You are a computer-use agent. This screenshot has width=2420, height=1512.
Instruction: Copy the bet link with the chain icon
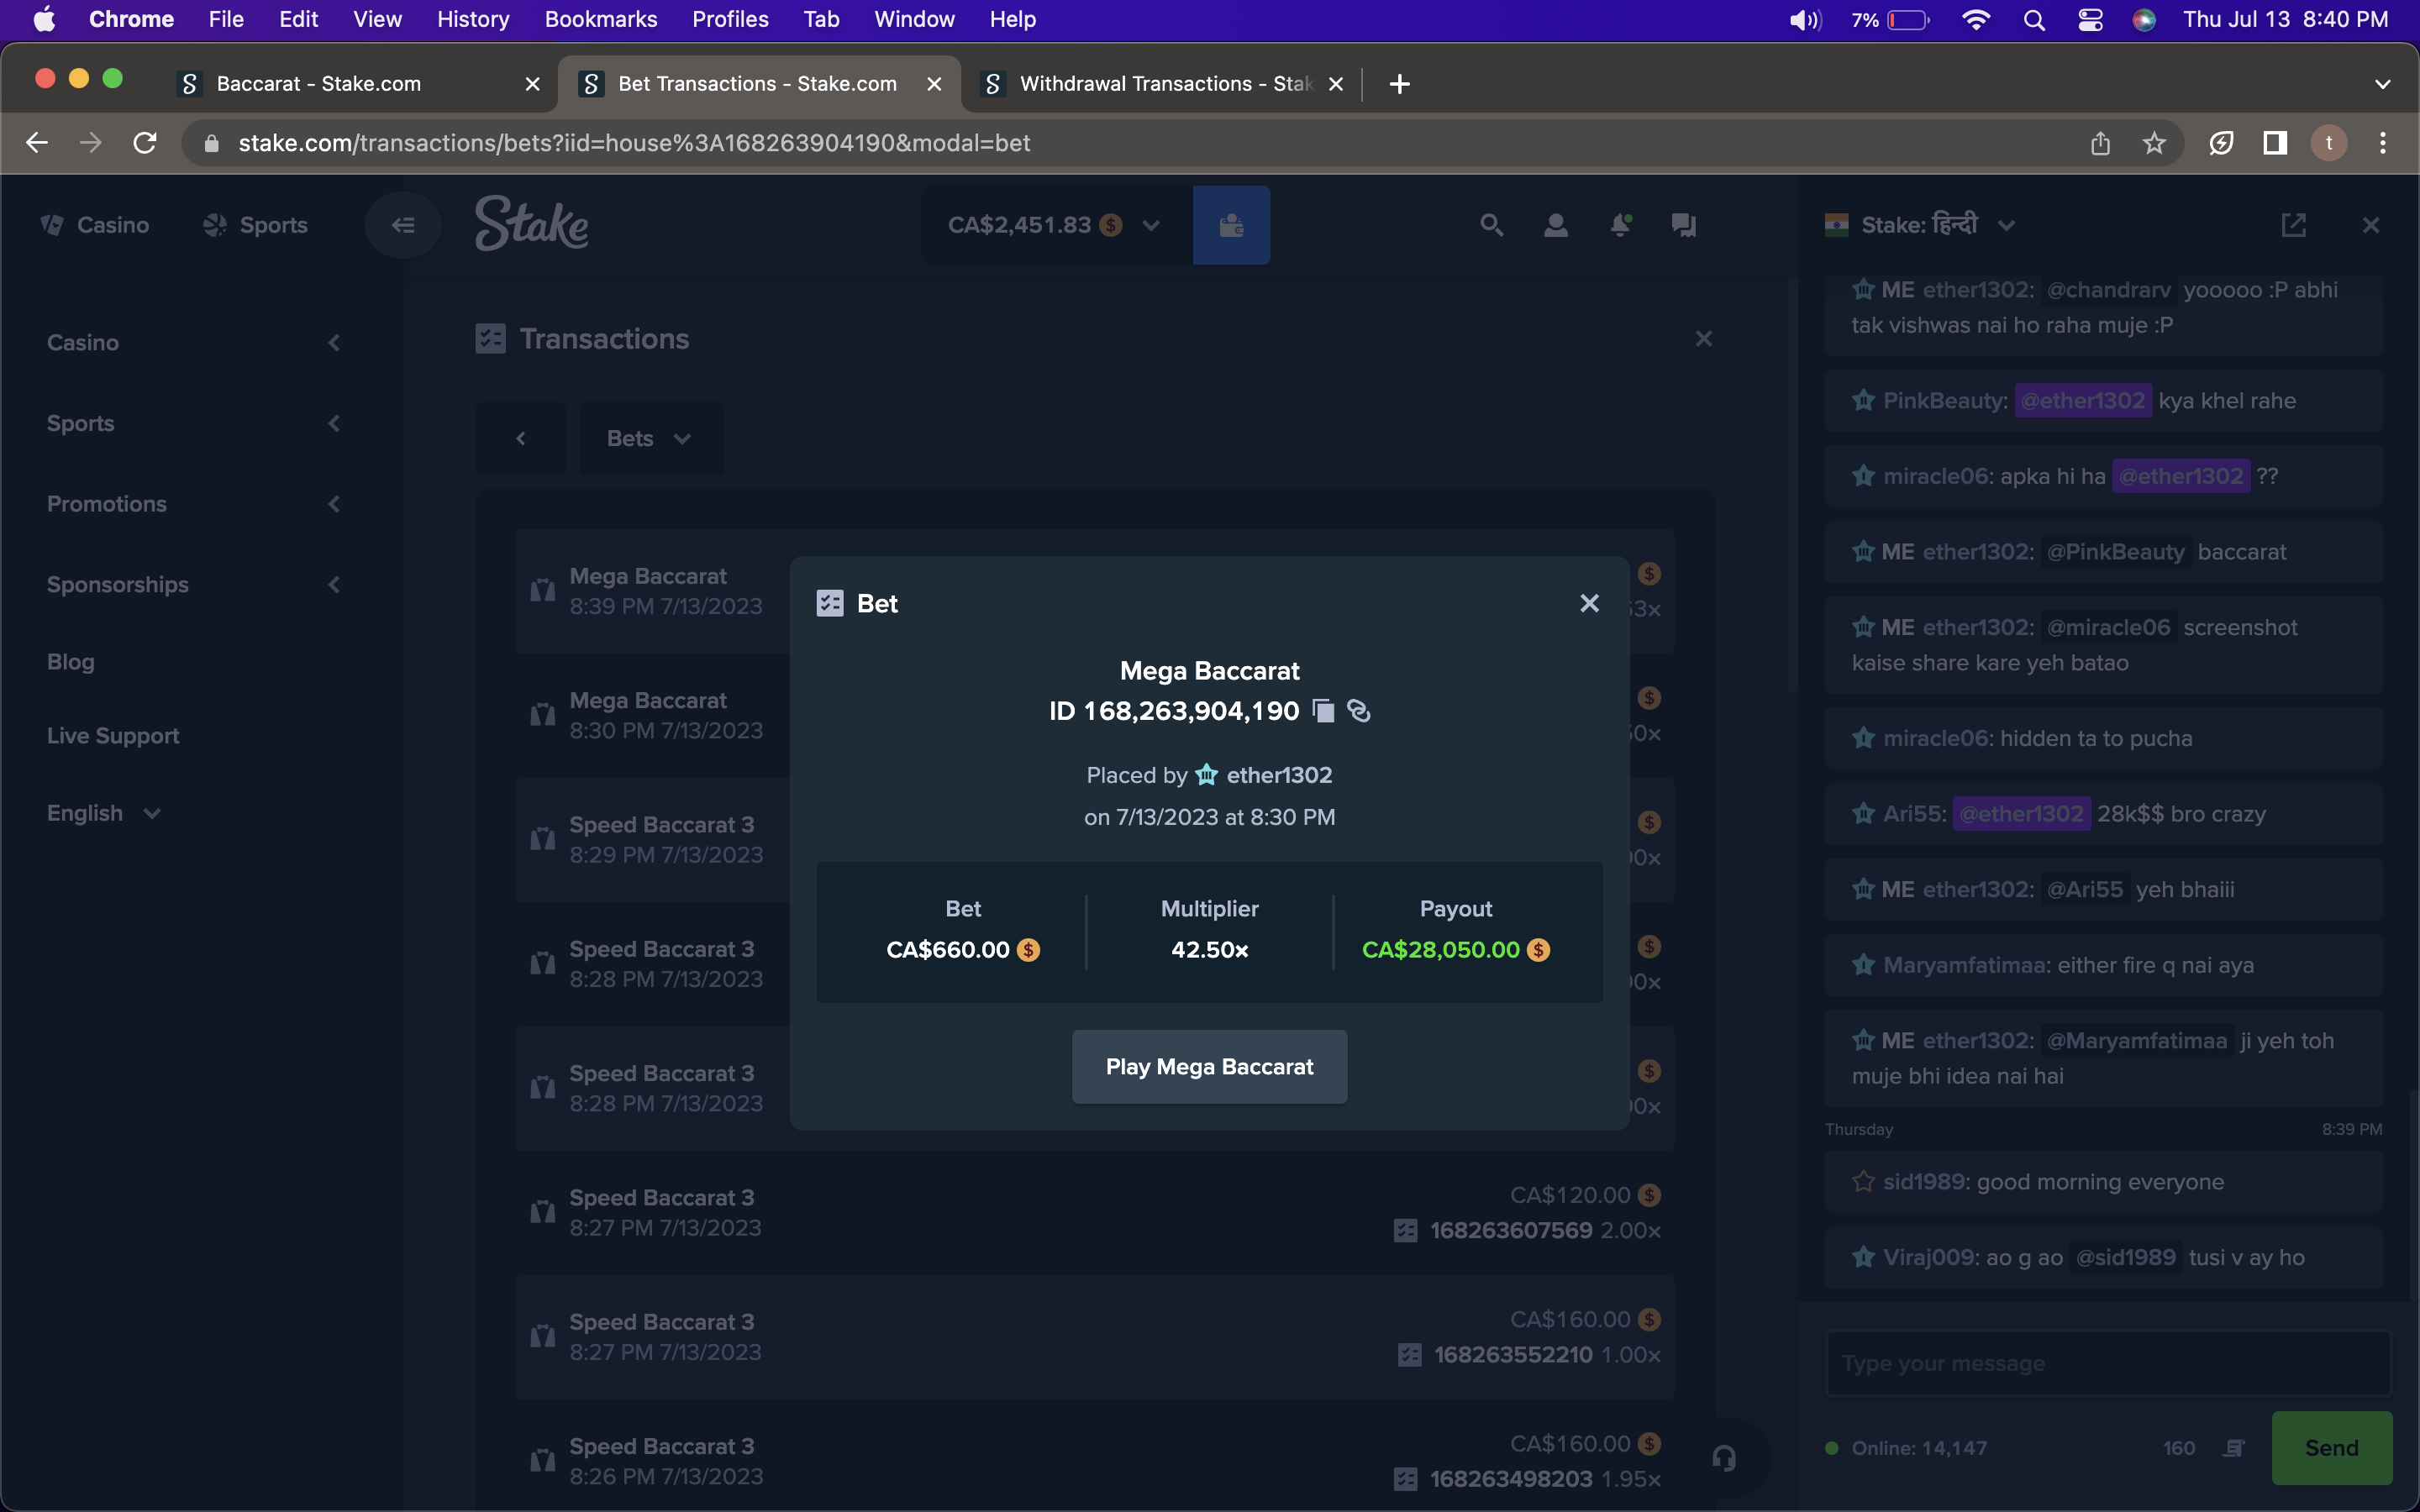pos(1359,711)
